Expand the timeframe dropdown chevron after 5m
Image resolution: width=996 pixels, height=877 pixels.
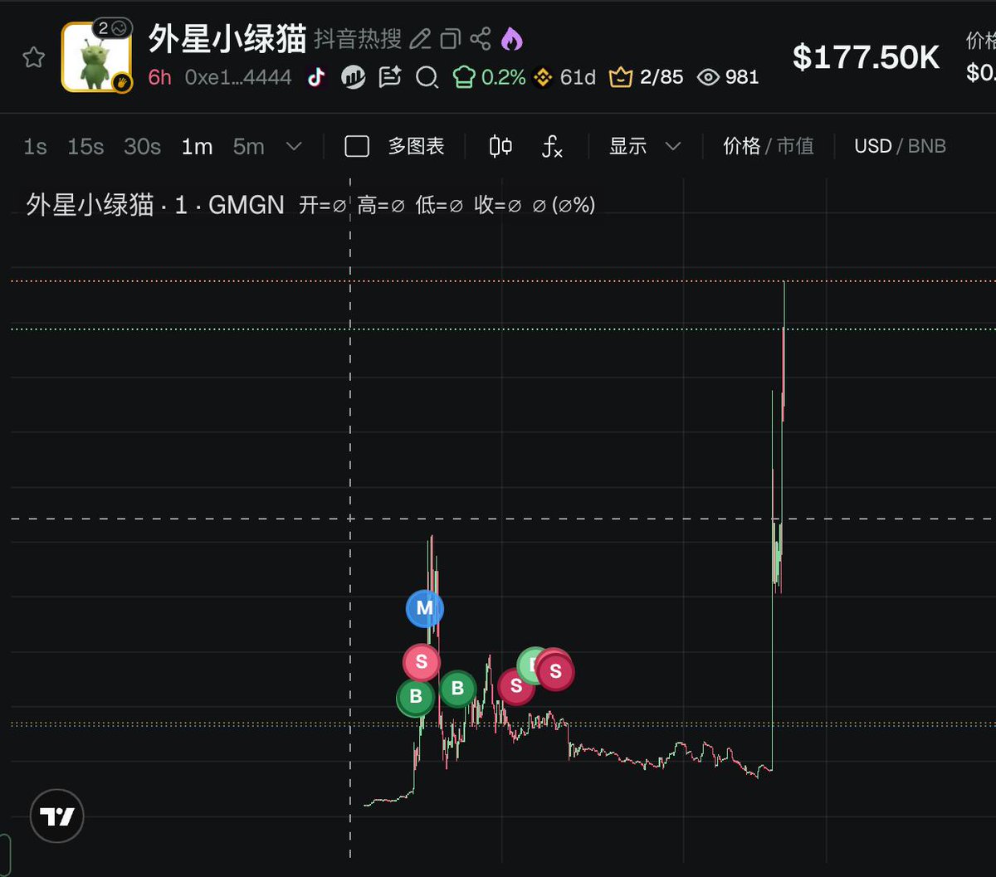(x=293, y=146)
